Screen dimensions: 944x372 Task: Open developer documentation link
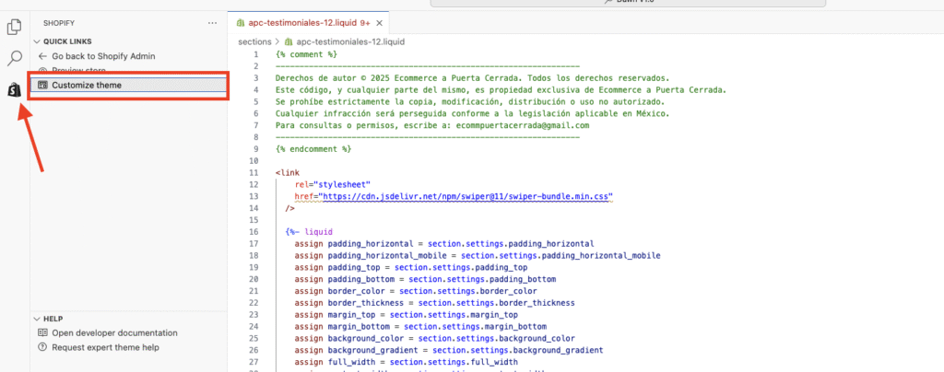pyautogui.click(x=114, y=332)
